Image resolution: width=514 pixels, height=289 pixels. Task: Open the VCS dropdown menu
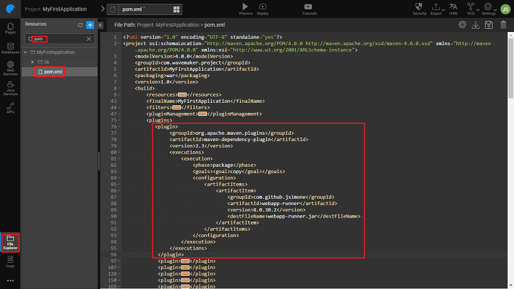tap(471, 8)
